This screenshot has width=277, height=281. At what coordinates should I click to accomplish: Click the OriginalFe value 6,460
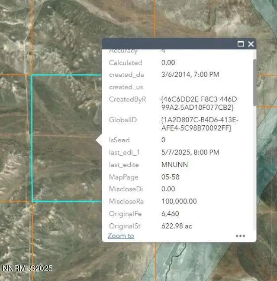pyautogui.click(x=170, y=214)
